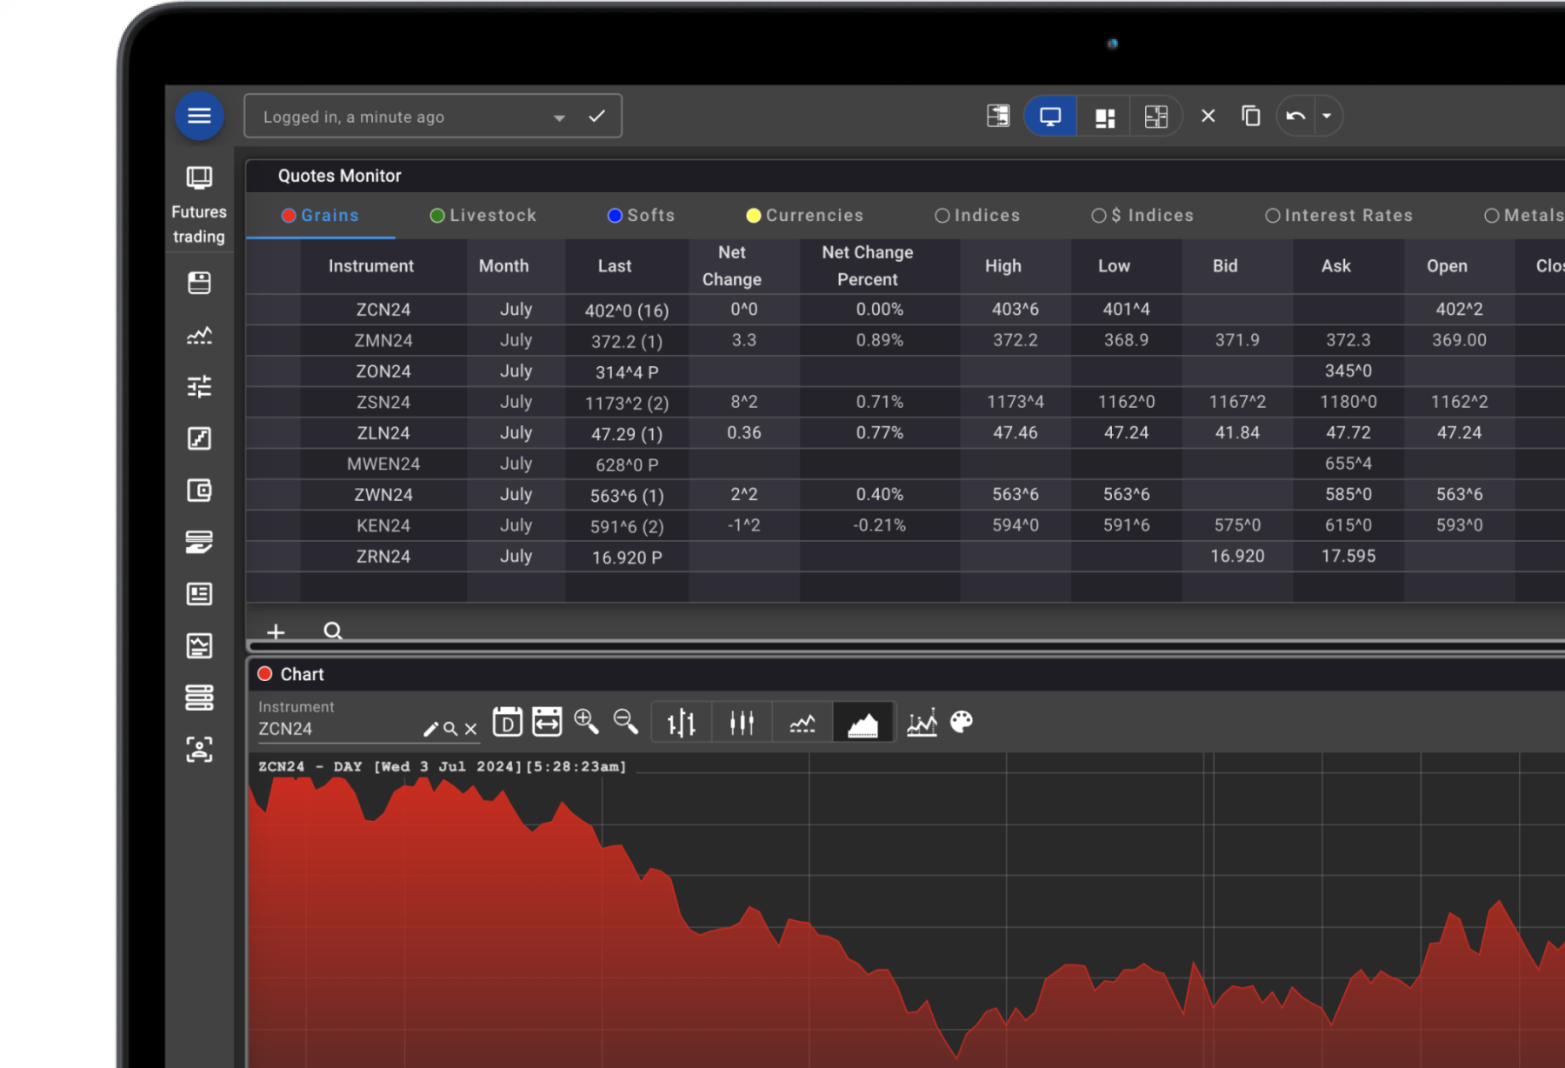Open the wallet sidebar icon
The image size is (1565, 1068).
[199, 491]
